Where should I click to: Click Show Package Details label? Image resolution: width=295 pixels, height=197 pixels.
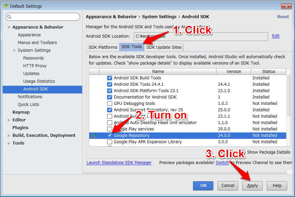(268, 152)
